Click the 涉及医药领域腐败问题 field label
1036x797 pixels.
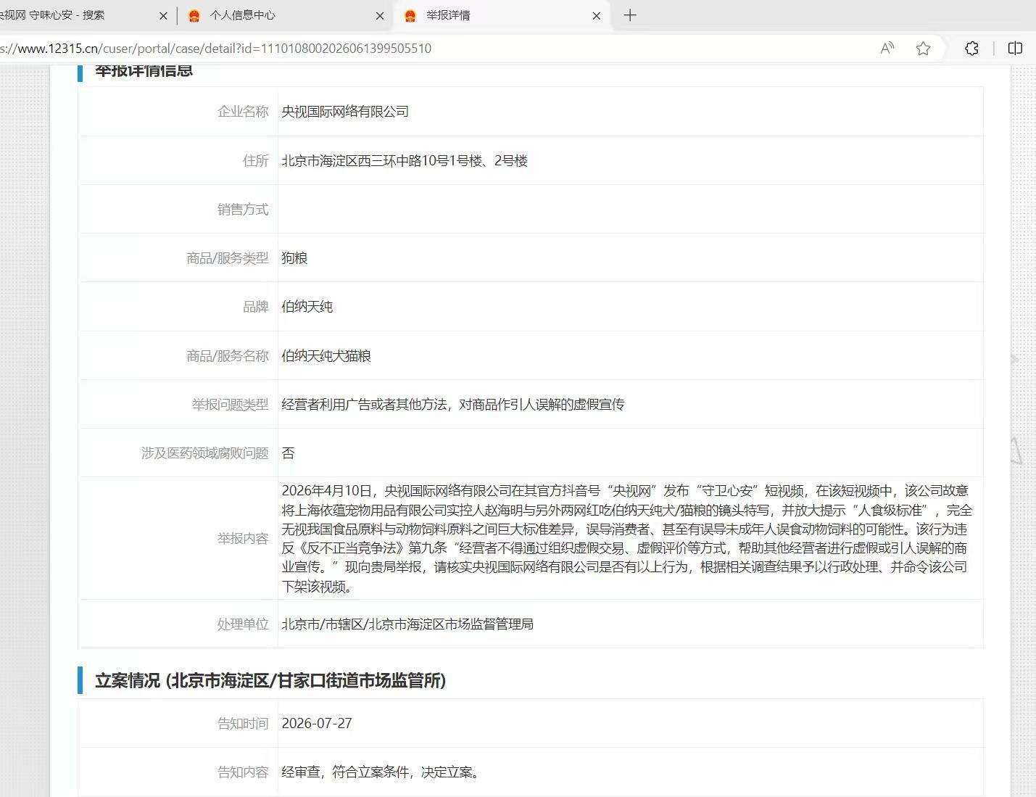(x=205, y=453)
